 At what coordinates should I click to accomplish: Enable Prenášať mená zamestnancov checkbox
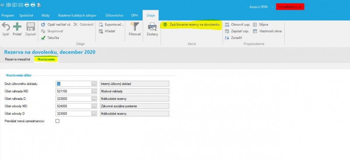coord(57,121)
